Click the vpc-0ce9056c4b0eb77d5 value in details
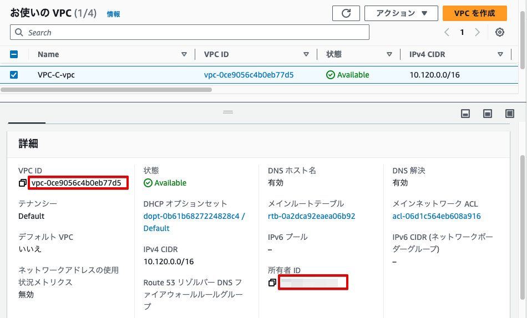Image resolution: width=527 pixels, height=318 pixels. coord(77,183)
